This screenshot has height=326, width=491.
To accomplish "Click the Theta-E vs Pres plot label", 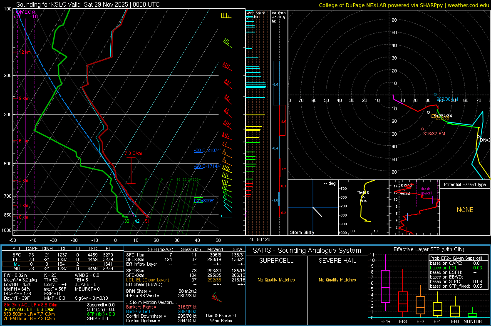I will click(363, 196).
